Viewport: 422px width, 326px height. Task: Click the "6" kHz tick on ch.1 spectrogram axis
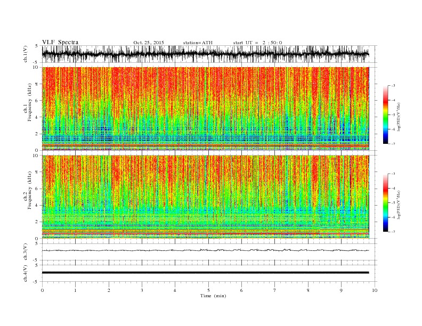pyautogui.click(x=37, y=101)
